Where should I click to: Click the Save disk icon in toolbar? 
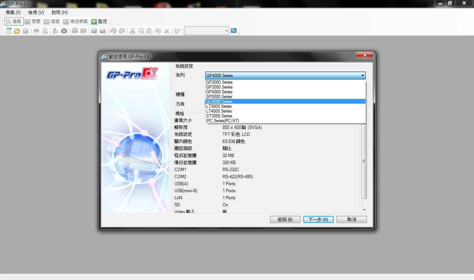[26, 31]
